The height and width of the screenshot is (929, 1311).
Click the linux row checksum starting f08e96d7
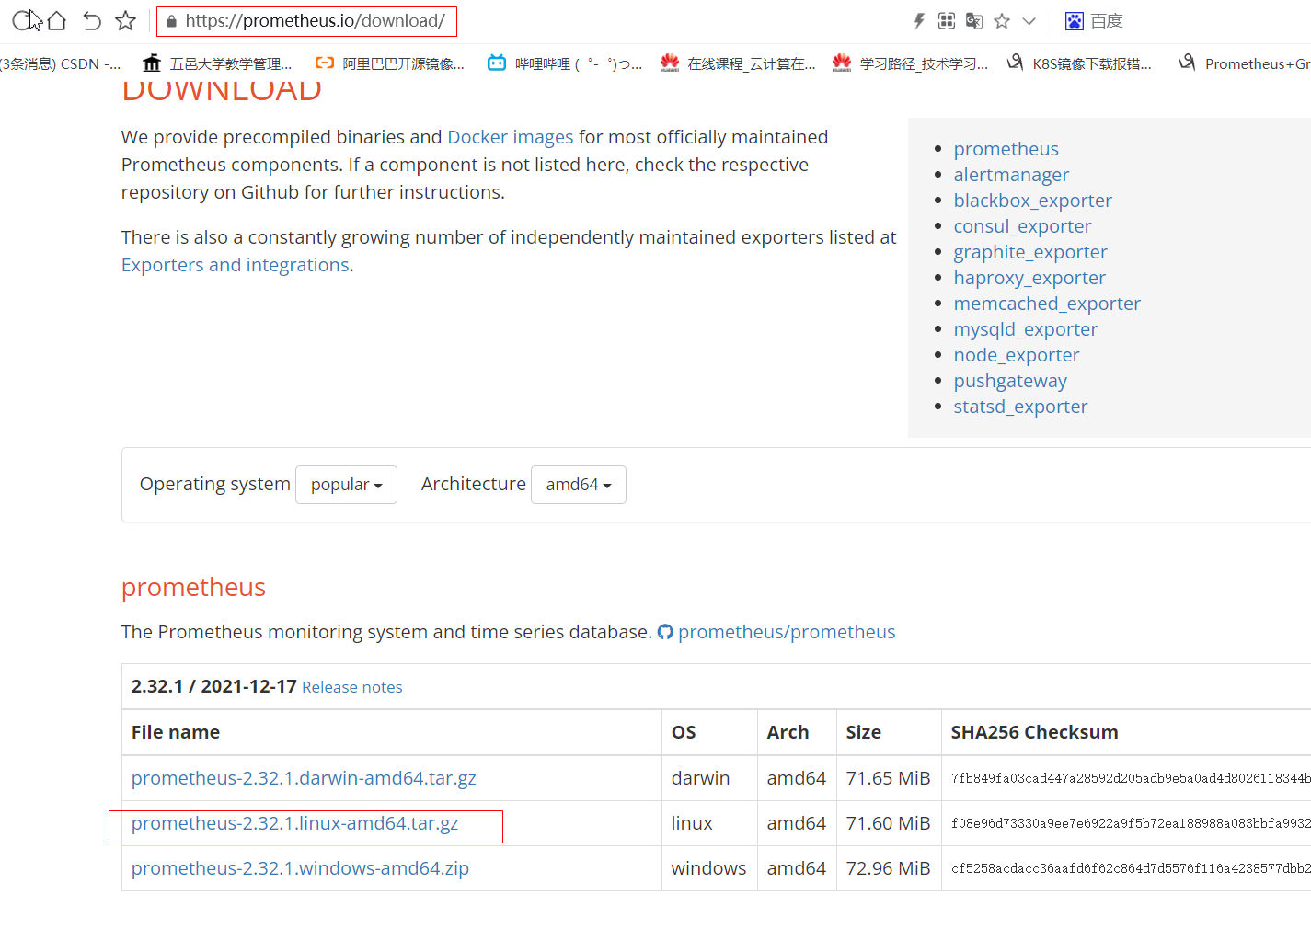1131,823
